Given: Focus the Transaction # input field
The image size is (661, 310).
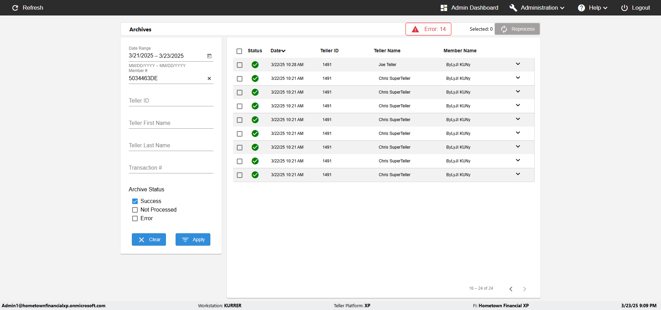Looking at the screenshot, I should (x=171, y=168).
